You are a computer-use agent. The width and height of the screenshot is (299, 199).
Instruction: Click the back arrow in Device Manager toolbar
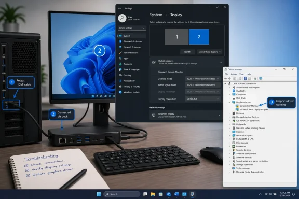point(225,78)
